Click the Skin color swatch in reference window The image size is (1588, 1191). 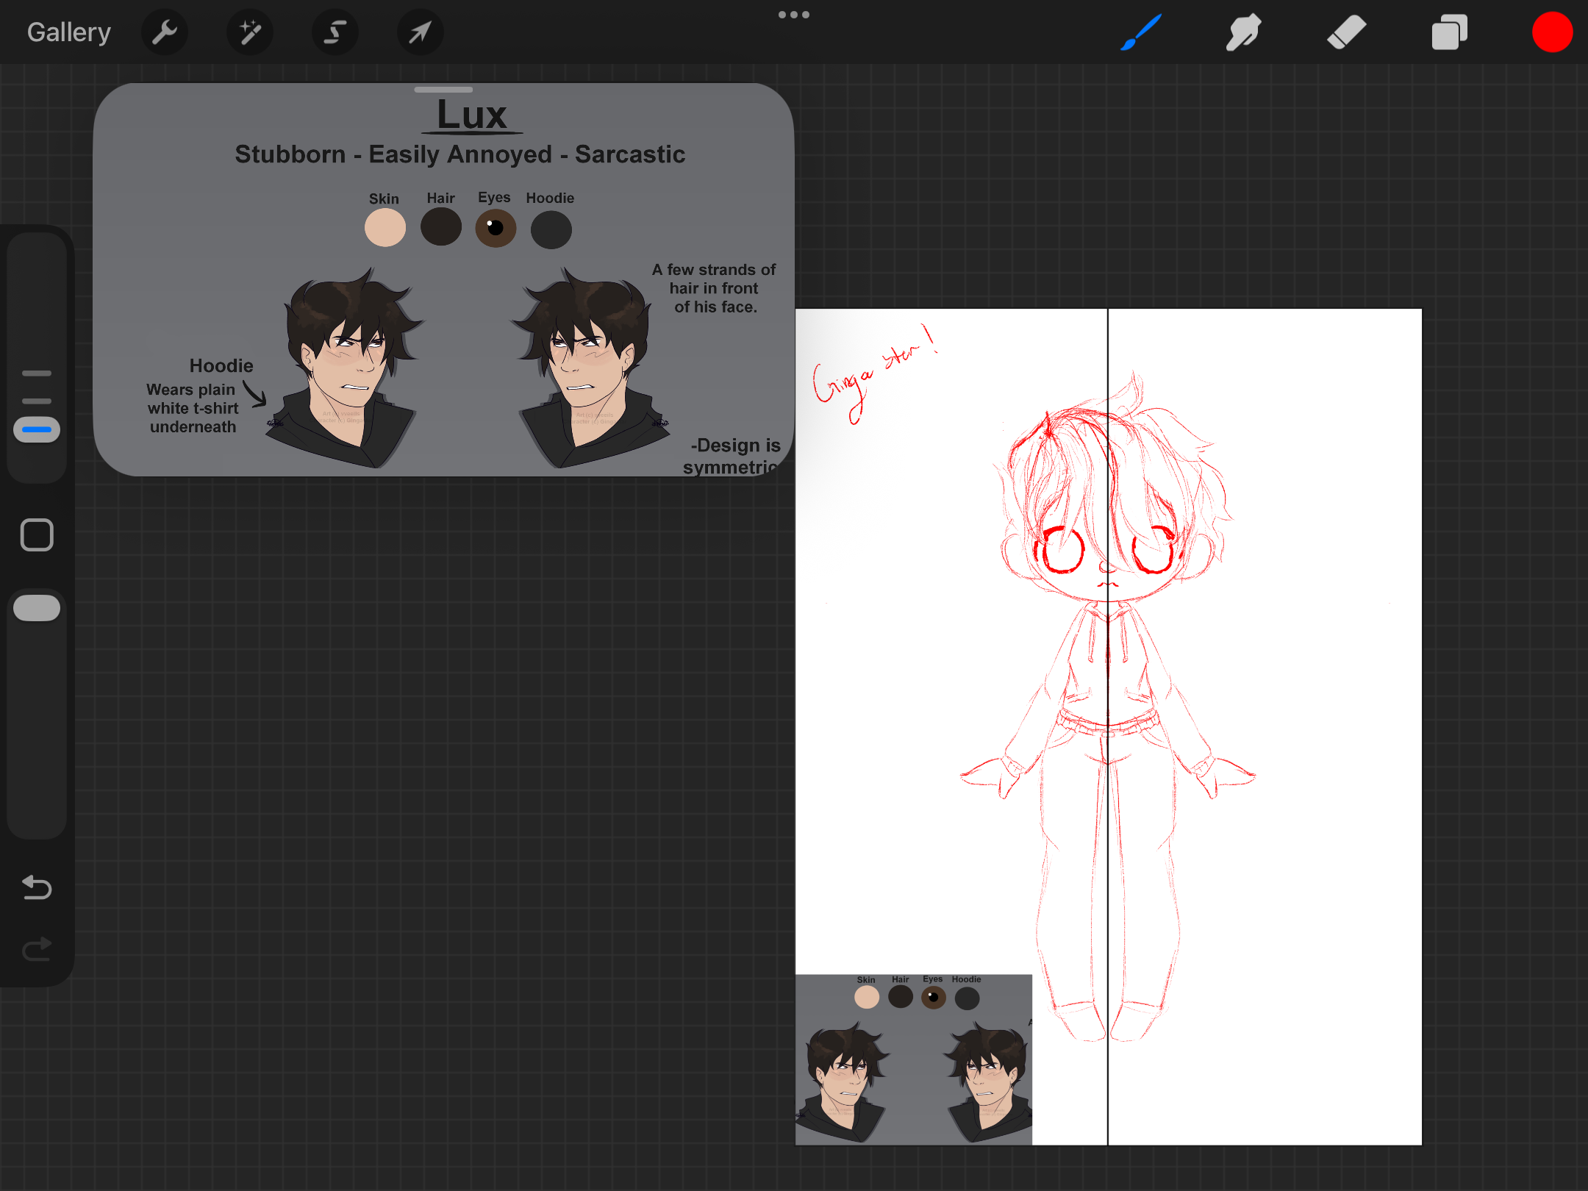tap(385, 228)
